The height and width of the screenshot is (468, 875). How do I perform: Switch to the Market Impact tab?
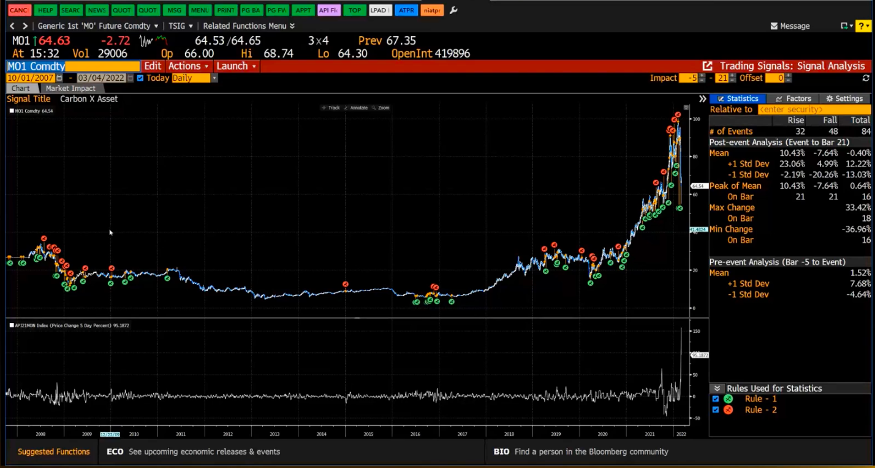coord(70,89)
